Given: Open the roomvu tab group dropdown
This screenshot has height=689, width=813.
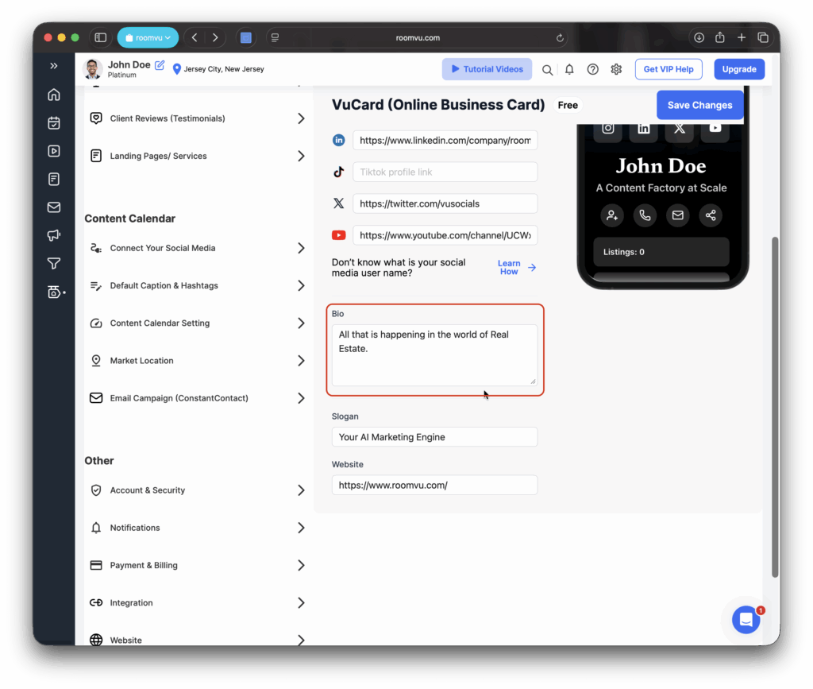Looking at the screenshot, I should 148,37.
